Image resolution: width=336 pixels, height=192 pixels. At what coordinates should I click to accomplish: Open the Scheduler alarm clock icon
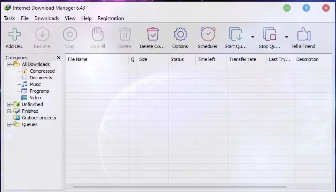point(208,34)
